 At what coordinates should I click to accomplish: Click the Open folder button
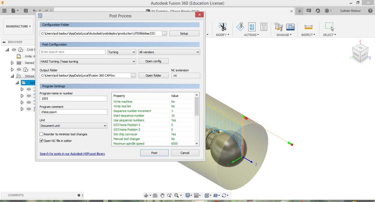(x=153, y=75)
